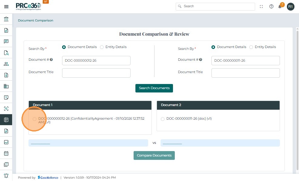Image resolution: width=299 pixels, height=181 pixels.
Task: Click the Search Documents button
Action: [x=154, y=88]
